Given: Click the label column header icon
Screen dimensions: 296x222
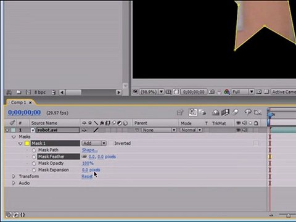Looking at the screenshot, I should tap(12, 123).
